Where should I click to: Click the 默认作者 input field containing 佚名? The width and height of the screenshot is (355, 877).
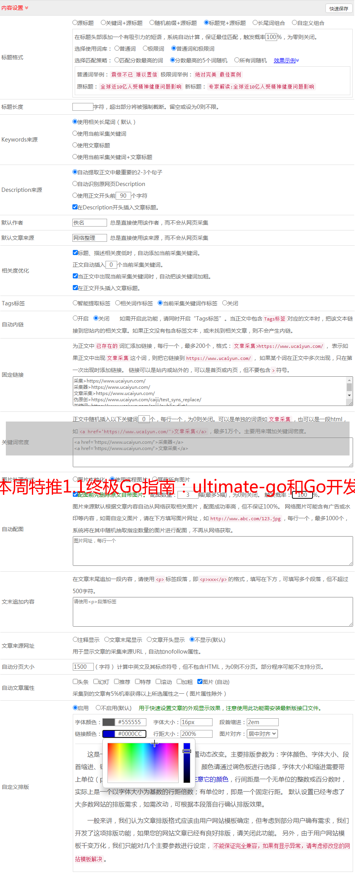click(90, 223)
